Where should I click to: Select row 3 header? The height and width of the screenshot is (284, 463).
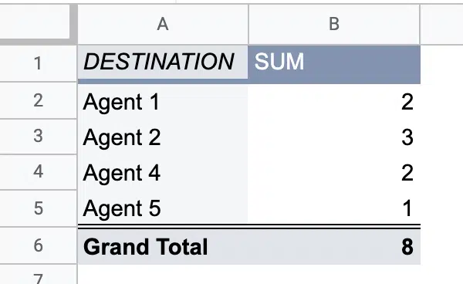coord(38,137)
